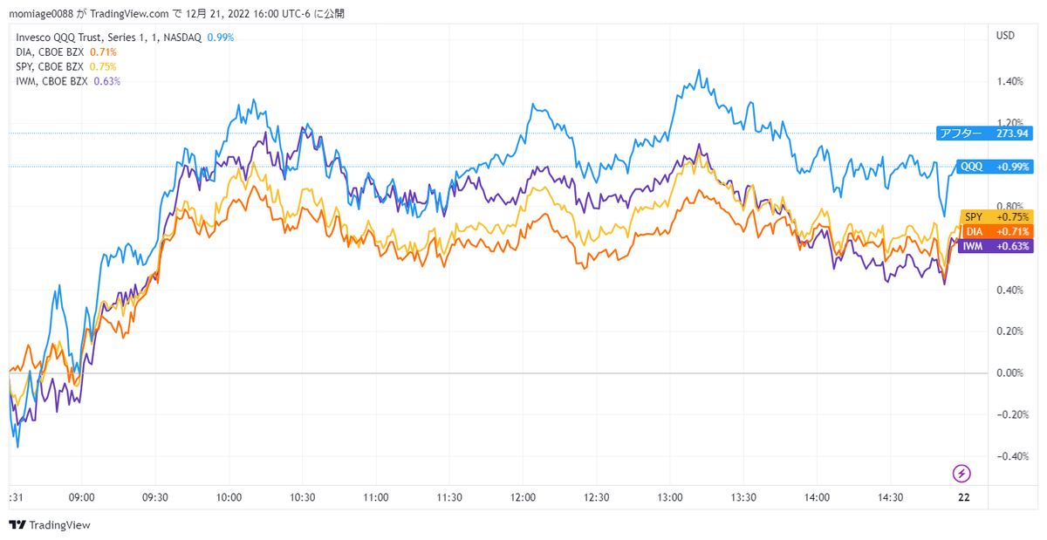This screenshot has height=540, width=1047.
Task: Click the SPY +0.75% price label
Action: pos(996,216)
